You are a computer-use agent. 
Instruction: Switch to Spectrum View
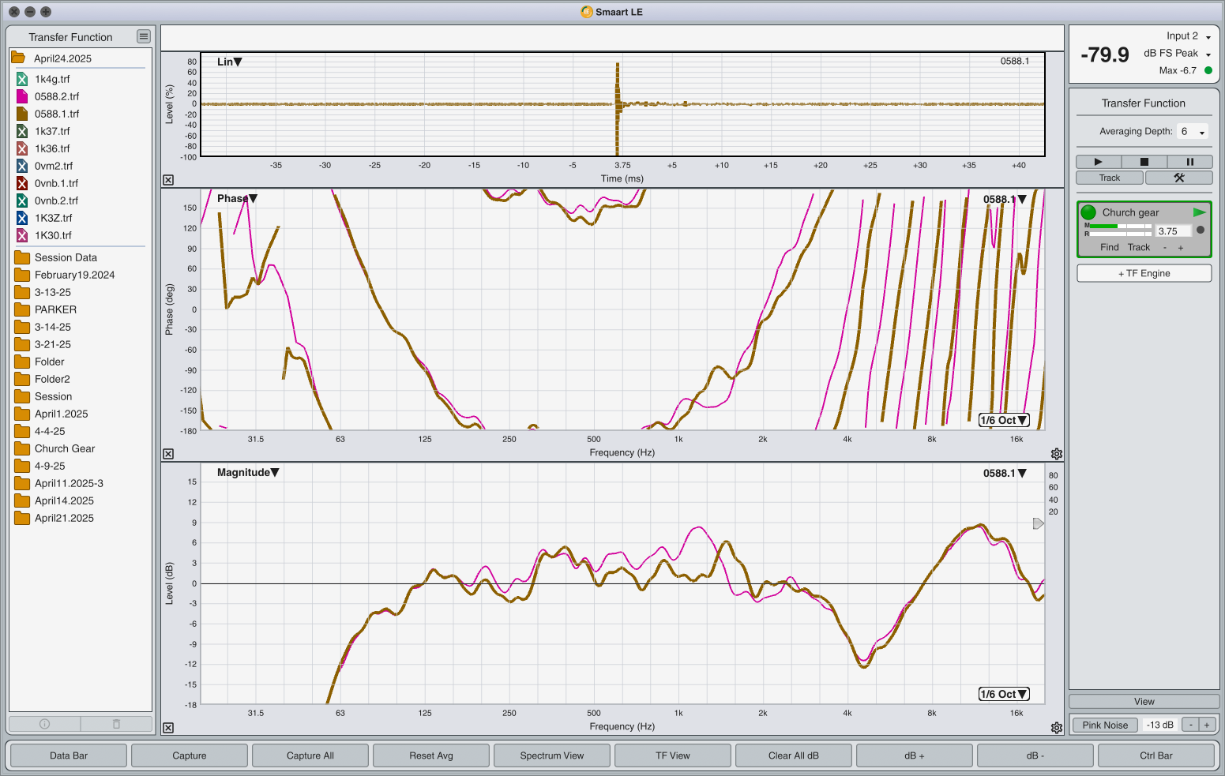click(x=551, y=755)
